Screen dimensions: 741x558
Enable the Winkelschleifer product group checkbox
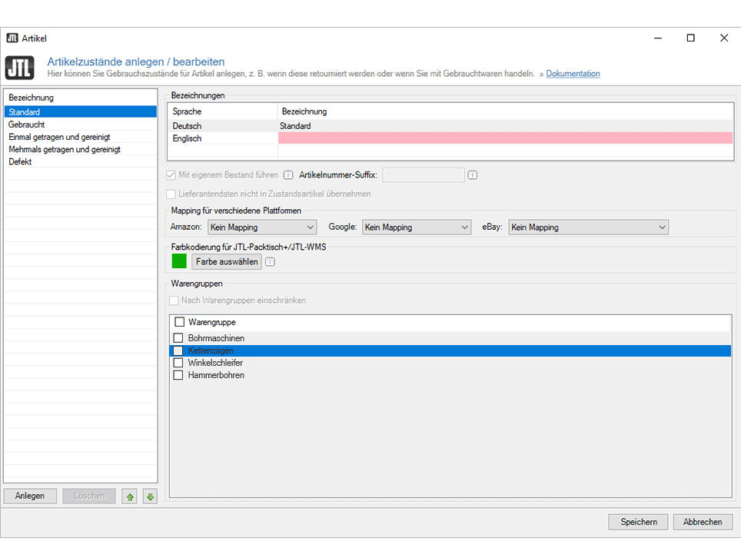click(x=178, y=363)
